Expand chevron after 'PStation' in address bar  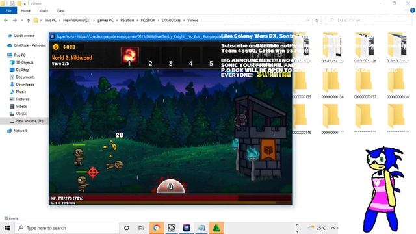(x=137, y=20)
